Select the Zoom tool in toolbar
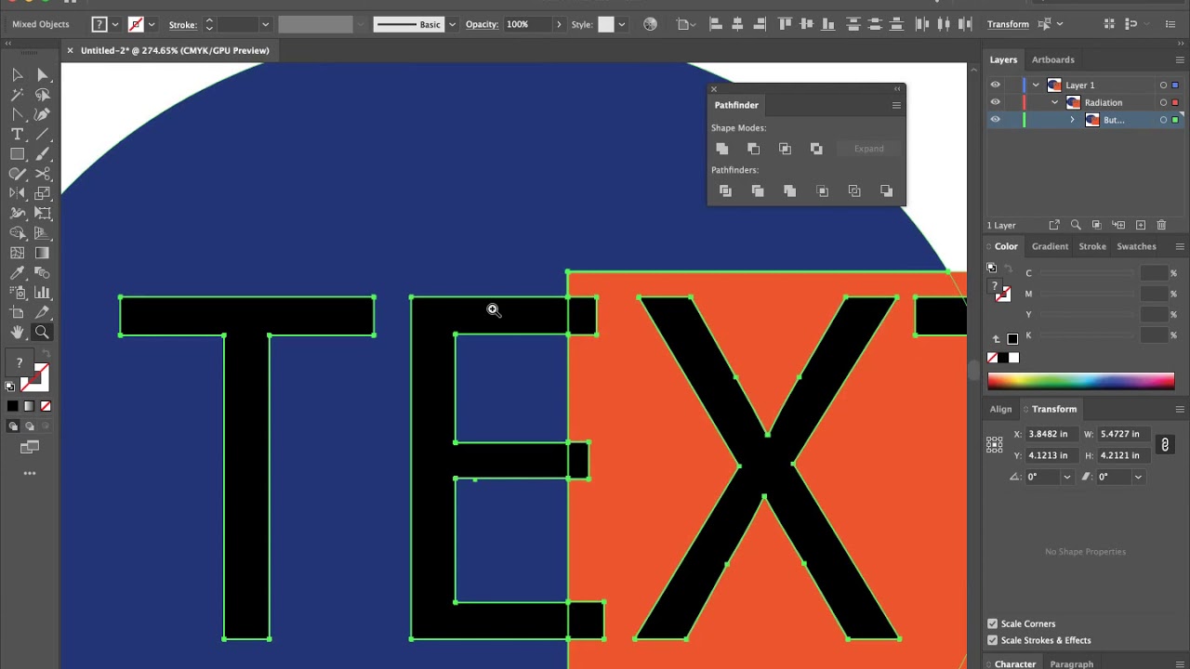The width and height of the screenshot is (1190, 669). pyautogui.click(x=43, y=333)
